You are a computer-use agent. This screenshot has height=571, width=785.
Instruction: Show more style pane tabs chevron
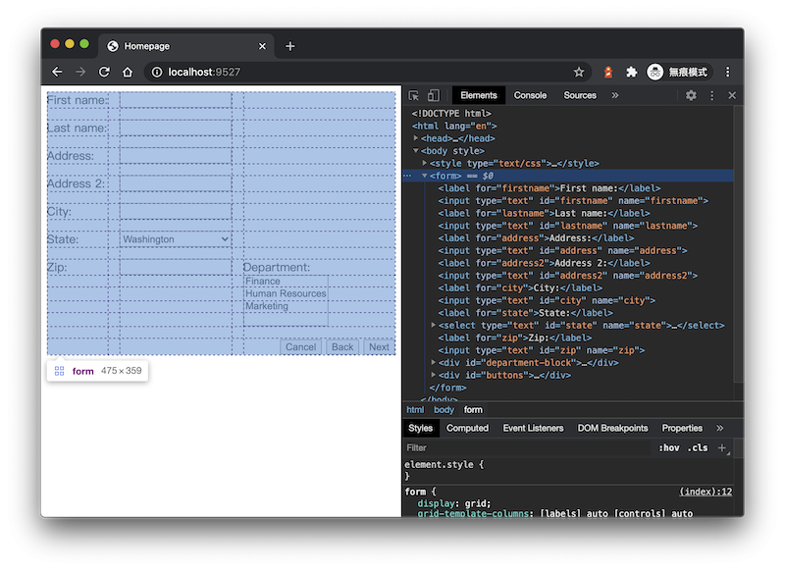click(x=719, y=429)
